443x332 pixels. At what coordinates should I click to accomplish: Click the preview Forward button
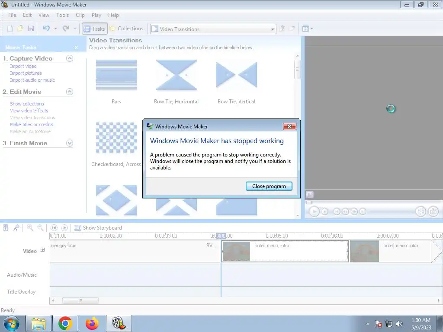(363, 211)
